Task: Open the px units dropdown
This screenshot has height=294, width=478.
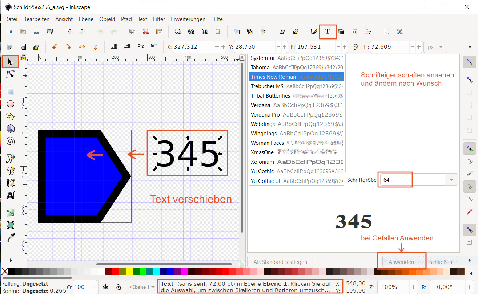Action: (435, 47)
